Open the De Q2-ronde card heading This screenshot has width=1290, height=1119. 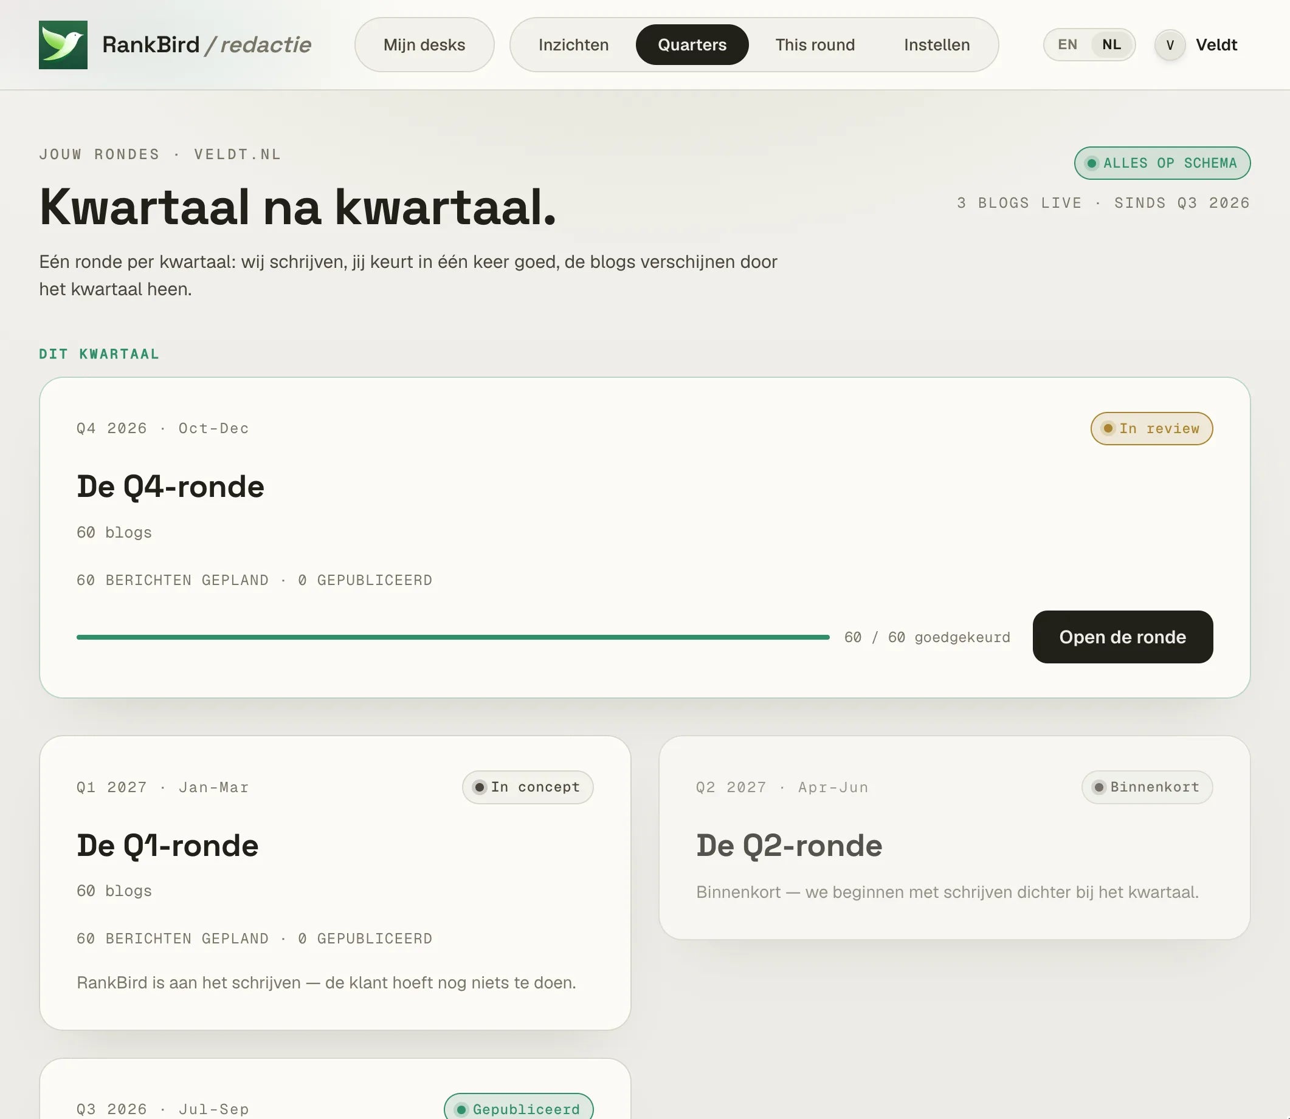(x=788, y=846)
